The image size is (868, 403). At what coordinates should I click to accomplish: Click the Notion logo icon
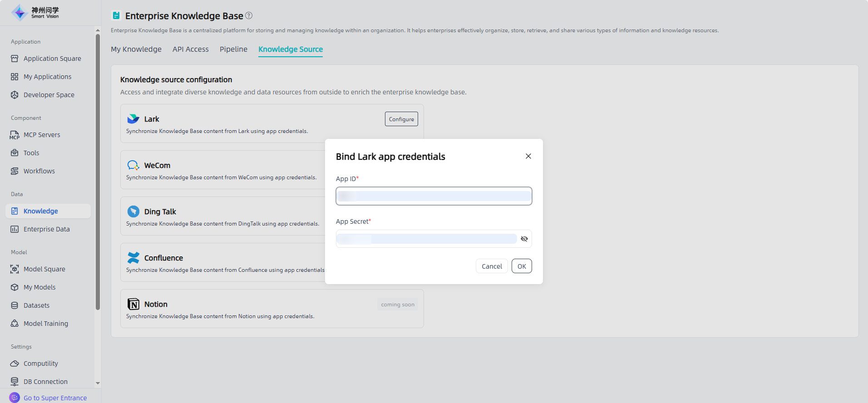(x=133, y=304)
